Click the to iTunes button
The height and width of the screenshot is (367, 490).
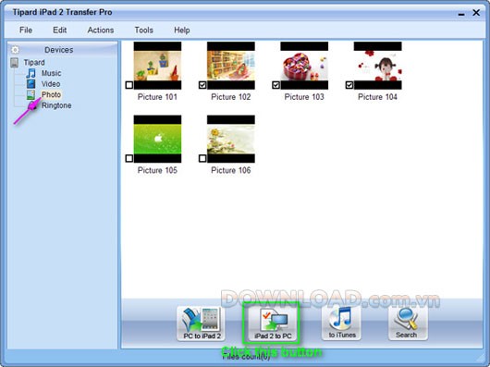(341, 323)
